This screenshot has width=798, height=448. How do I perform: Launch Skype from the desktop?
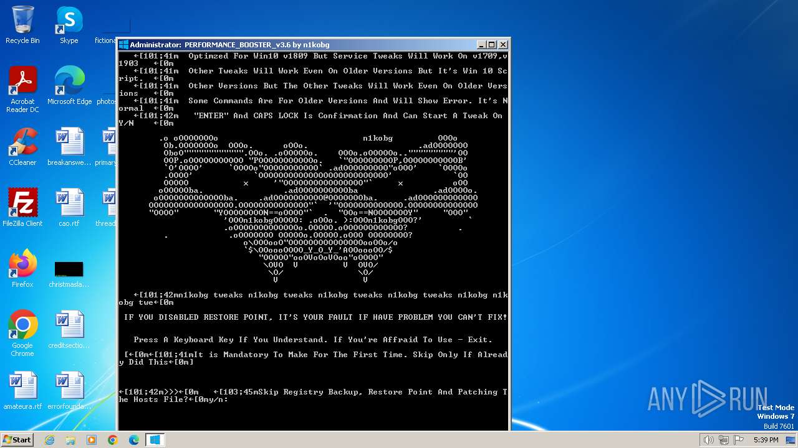[x=69, y=25]
